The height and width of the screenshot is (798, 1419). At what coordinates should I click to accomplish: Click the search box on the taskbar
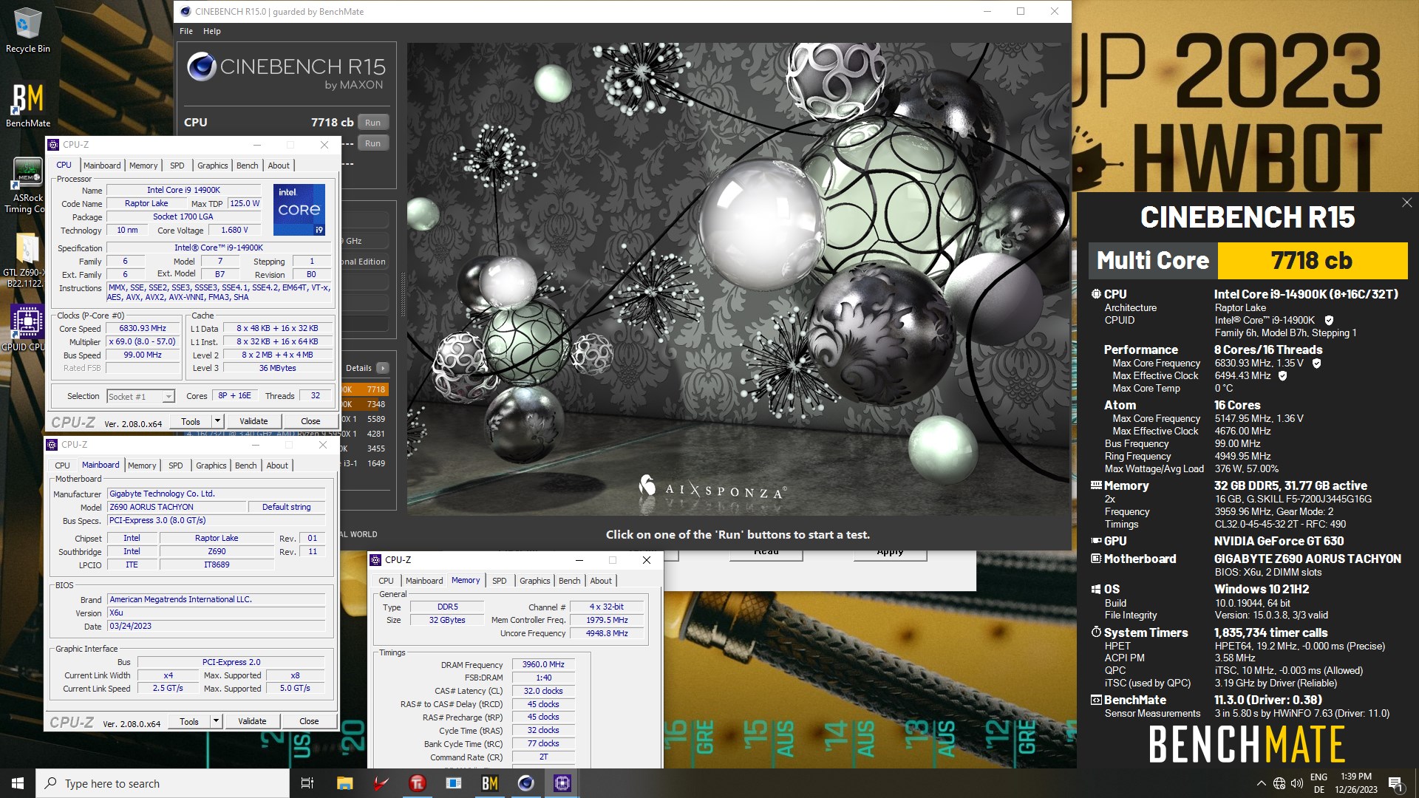[163, 783]
